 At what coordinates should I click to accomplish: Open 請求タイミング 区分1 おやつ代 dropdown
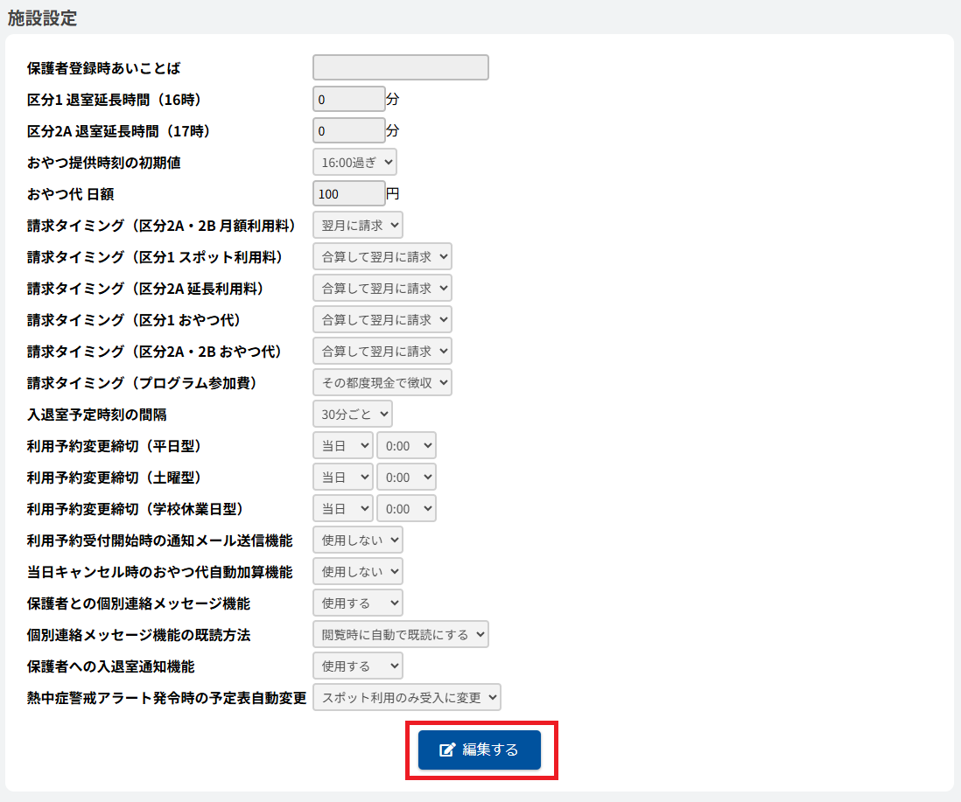pos(382,319)
